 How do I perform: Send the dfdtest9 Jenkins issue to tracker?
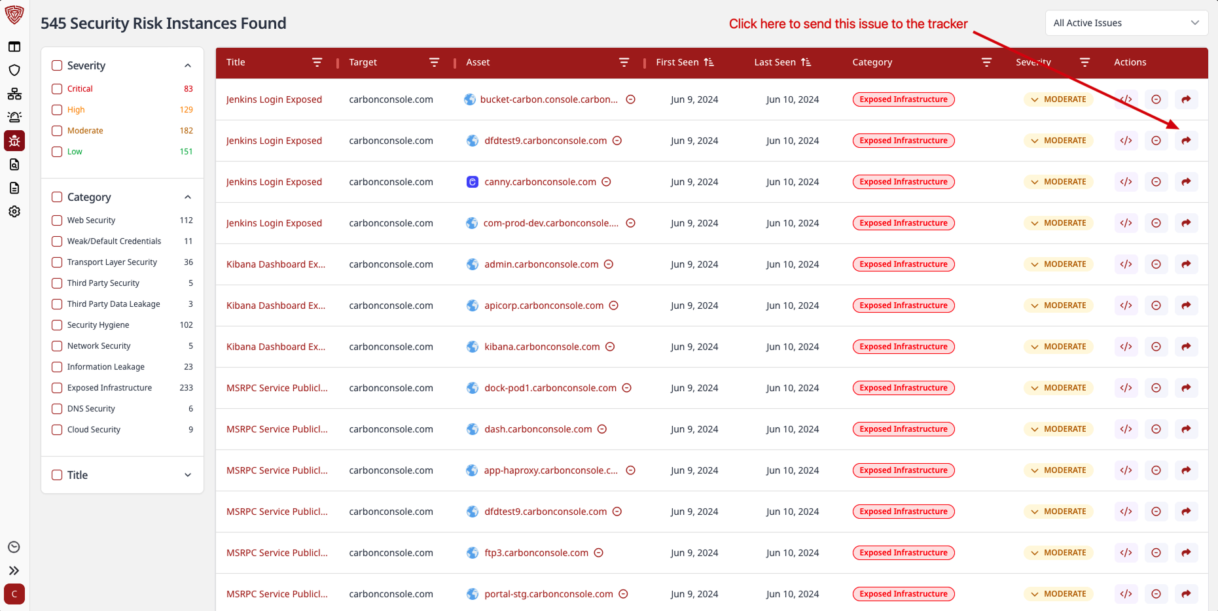coord(1186,141)
